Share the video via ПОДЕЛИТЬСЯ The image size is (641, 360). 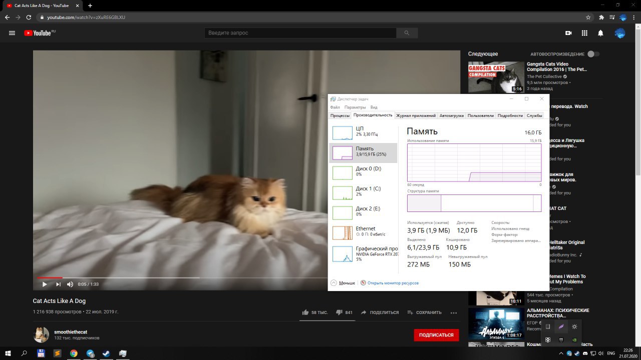[x=380, y=312]
